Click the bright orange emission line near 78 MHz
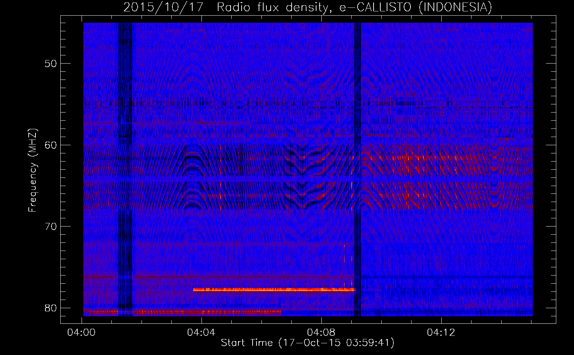This screenshot has width=574, height=355. pyautogui.click(x=274, y=290)
